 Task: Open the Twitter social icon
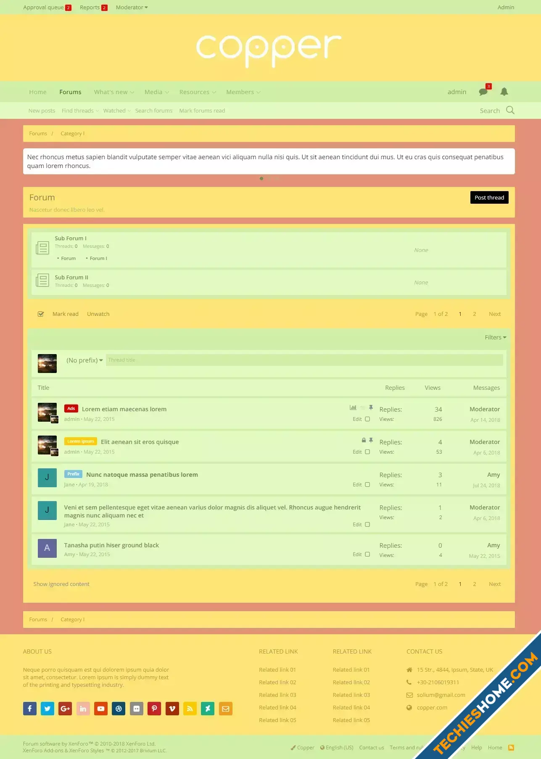point(48,709)
